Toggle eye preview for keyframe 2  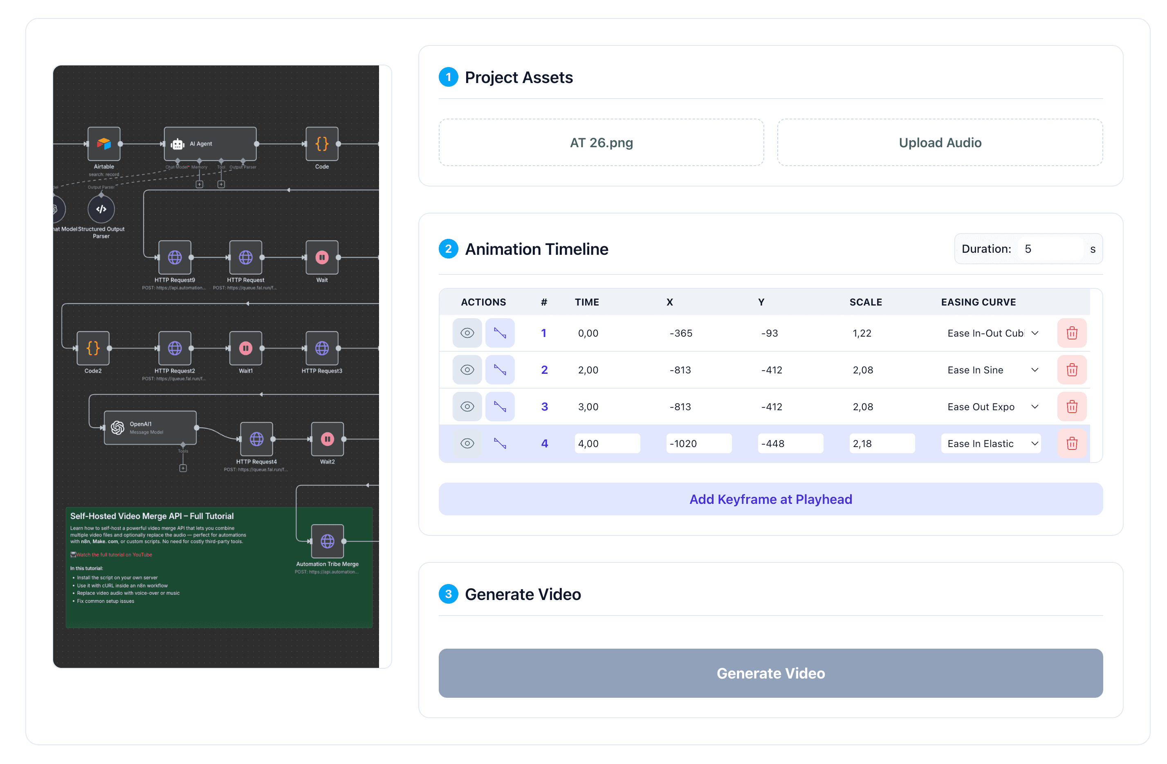(x=467, y=370)
